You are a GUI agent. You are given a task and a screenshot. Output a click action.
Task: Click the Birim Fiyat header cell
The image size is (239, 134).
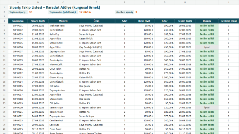click(144, 21)
